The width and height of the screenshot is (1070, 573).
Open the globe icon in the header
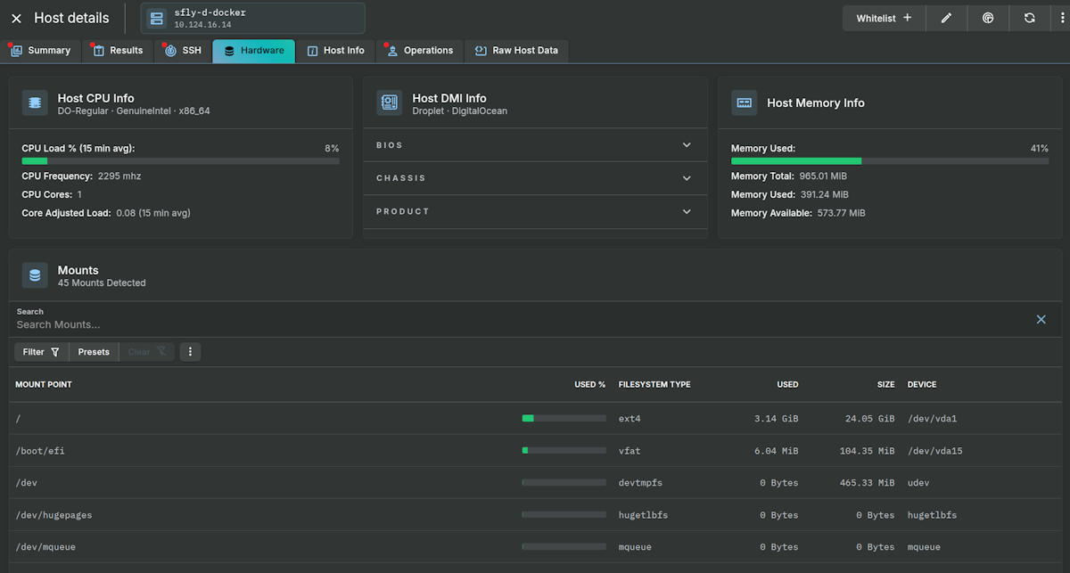pos(988,18)
